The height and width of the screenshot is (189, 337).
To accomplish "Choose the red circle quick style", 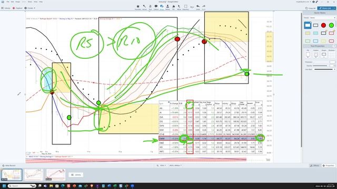I will 323,25.
